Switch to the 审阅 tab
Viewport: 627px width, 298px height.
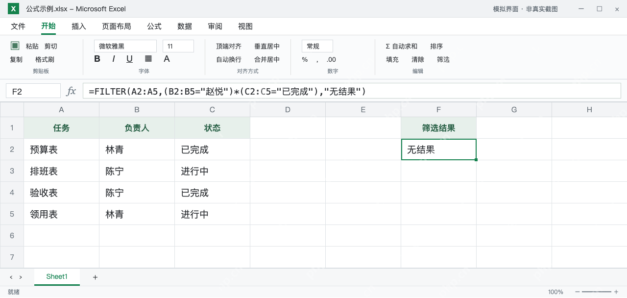click(x=215, y=26)
